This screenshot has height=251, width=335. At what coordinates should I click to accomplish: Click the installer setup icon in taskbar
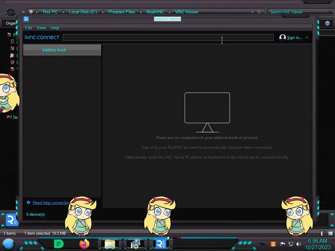coord(135,244)
